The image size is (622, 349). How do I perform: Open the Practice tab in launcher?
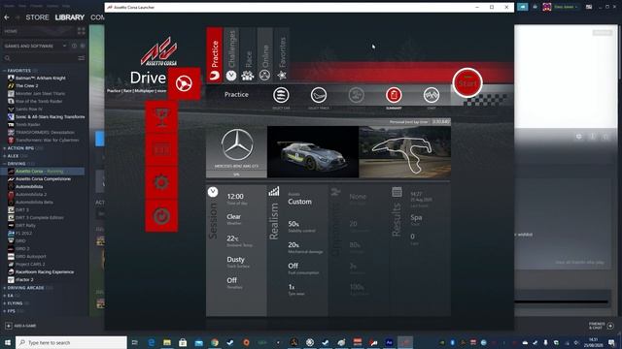pyautogui.click(x=215, y=55)
